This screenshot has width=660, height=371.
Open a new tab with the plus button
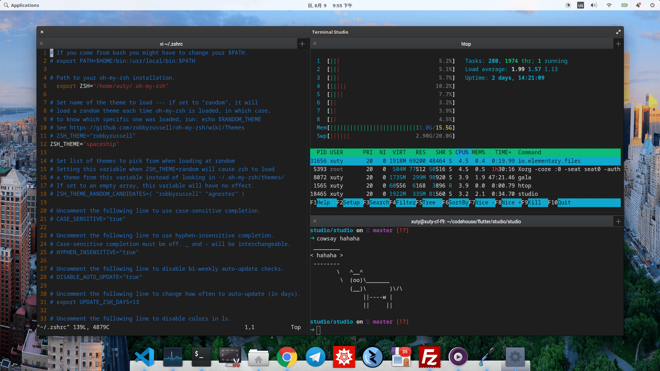pyautogui.click(x=618, y=44)
